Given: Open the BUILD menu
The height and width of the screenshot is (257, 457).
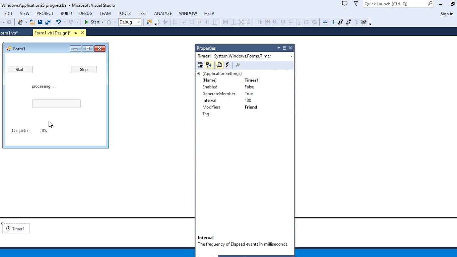Looking at the screenshot, I should coord(66,14).
